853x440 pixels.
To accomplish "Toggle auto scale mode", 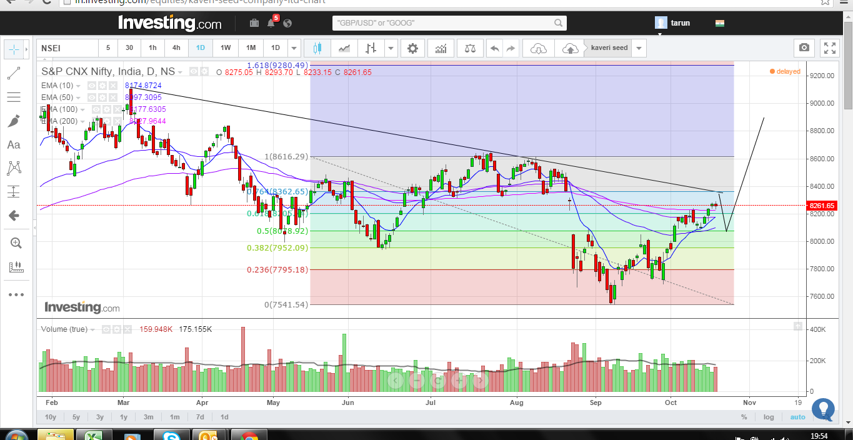I will coord(797,417).
